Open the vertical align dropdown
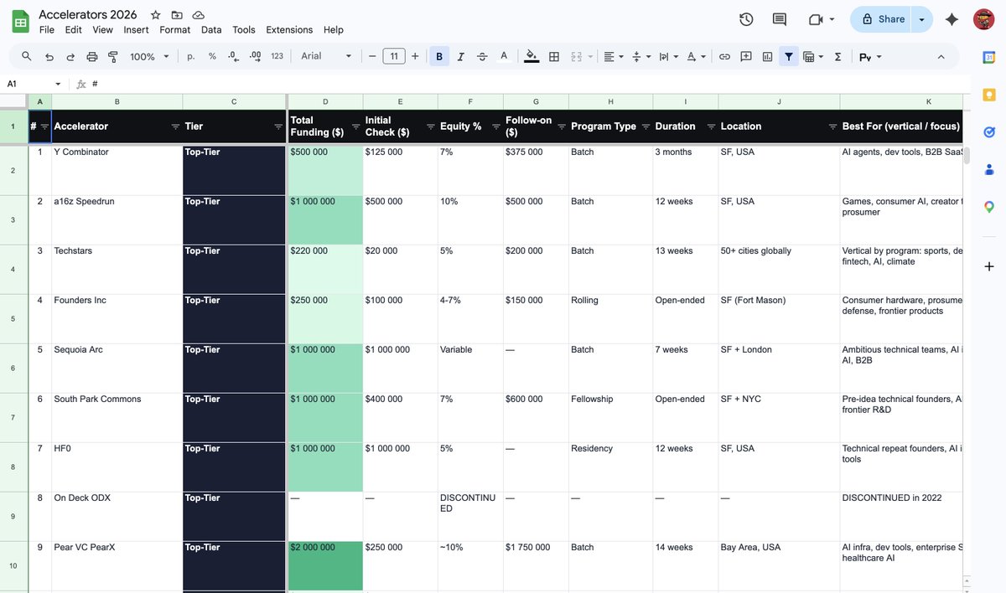Viewport: 1006px width, 593px height. (x=640, y=56)
